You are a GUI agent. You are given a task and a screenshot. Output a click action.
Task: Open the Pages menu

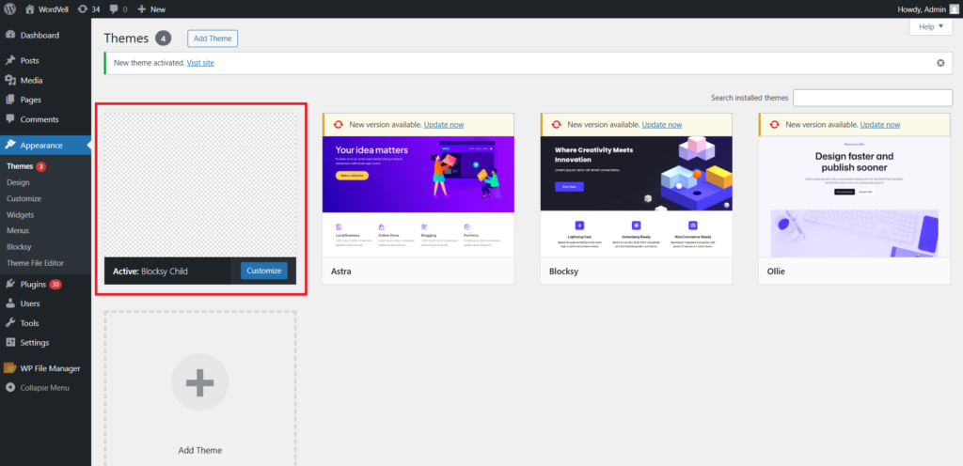(45, 100)
